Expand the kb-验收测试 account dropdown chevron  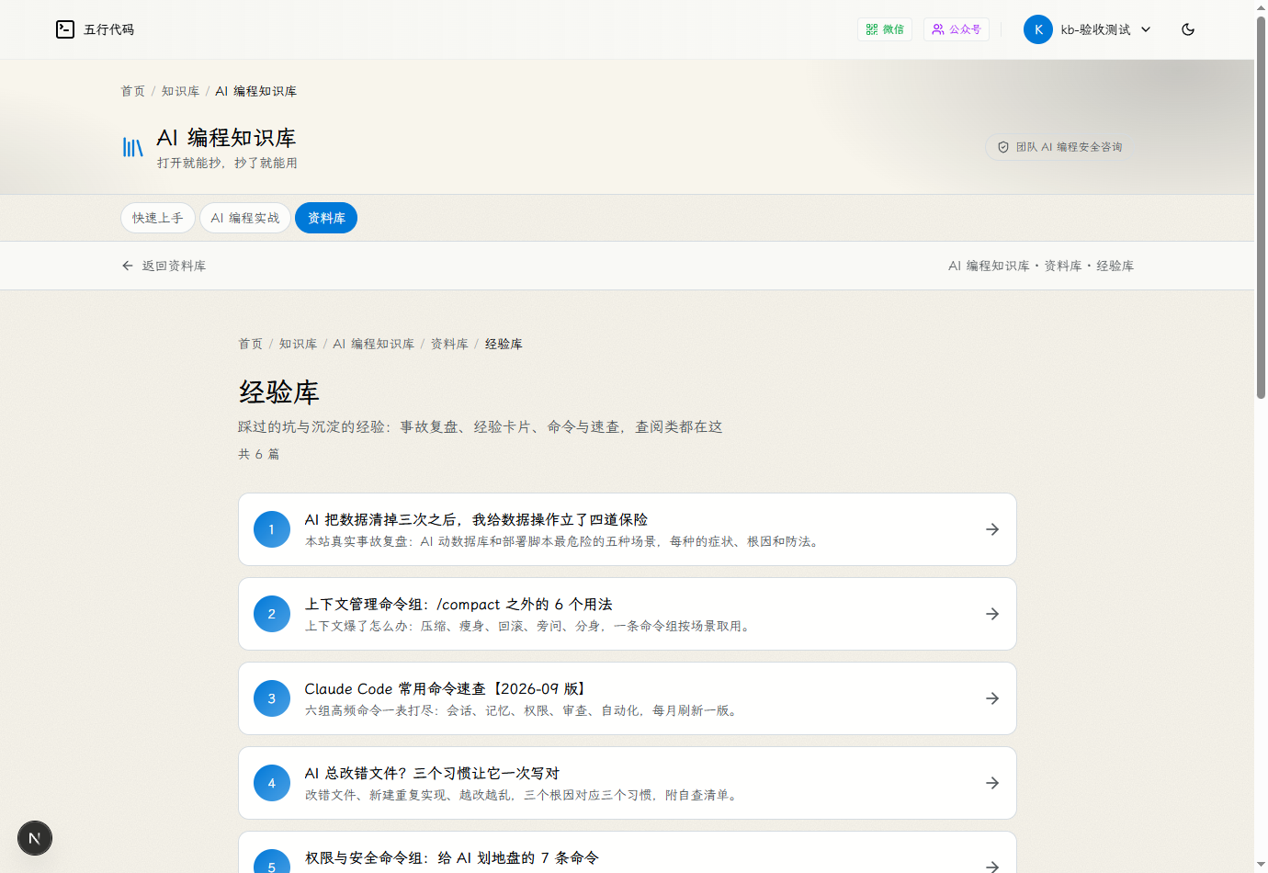1146,29
